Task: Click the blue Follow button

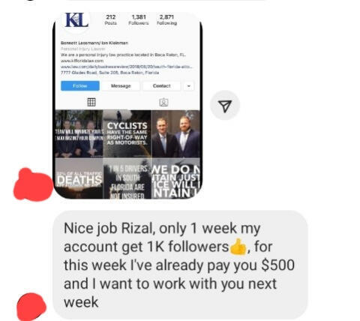Action: (x=80, y=85)
